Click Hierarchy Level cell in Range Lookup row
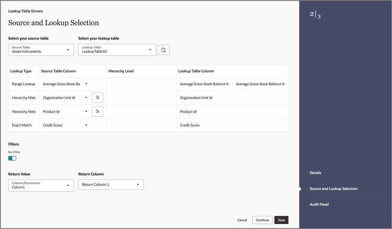 coord(141,84)
